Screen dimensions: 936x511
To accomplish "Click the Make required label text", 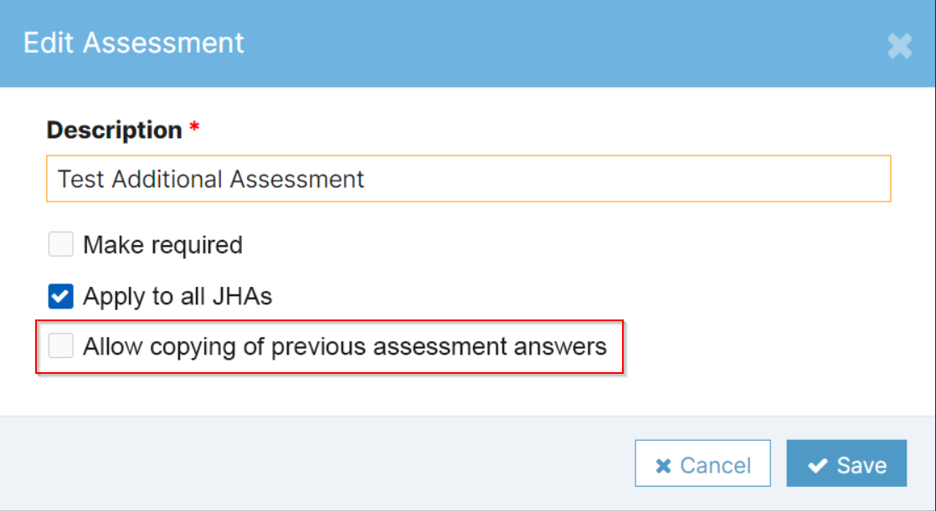I will [161, 244].
